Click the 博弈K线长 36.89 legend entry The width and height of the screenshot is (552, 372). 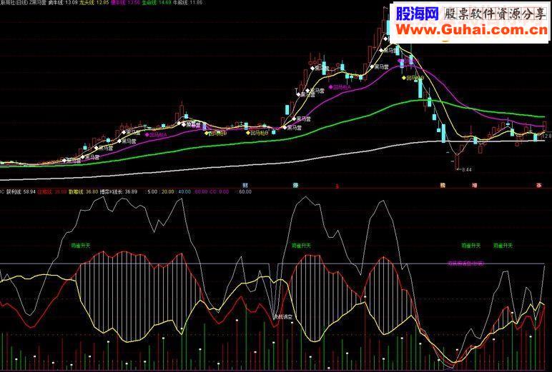coord(118,191)
